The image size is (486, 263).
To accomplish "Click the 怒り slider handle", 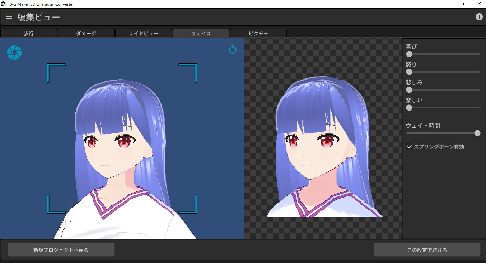I will (409, 72).
